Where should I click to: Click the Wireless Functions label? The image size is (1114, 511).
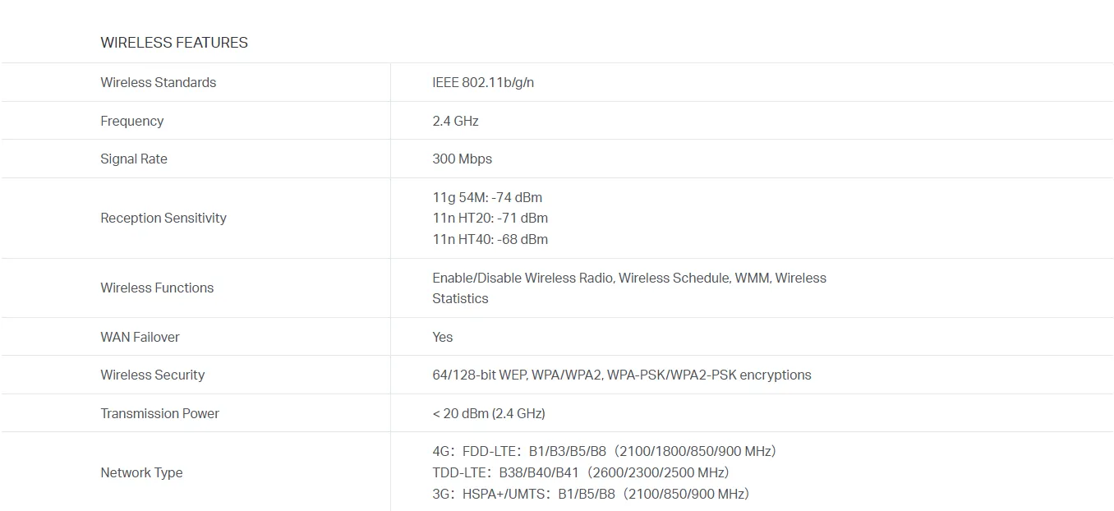click(x=157, y=288)
